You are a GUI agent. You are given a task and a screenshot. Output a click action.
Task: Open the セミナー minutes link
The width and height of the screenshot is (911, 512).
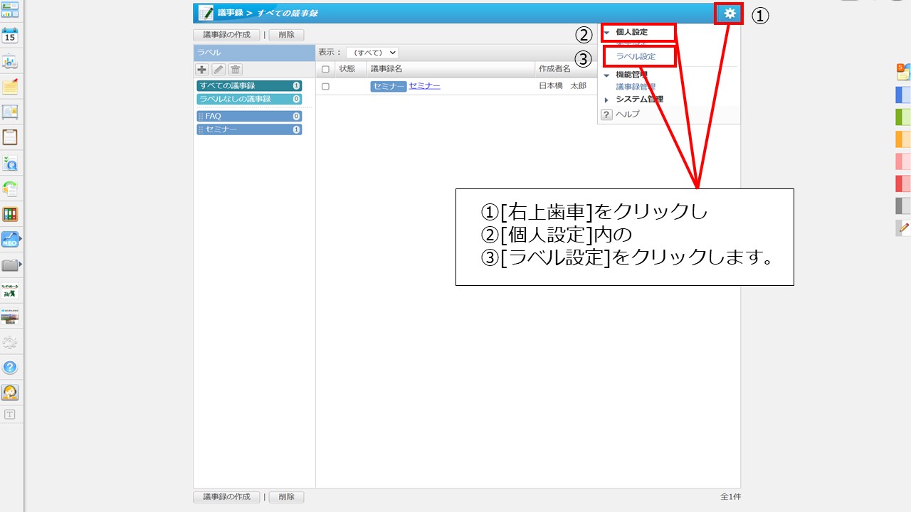coord(424,86)
